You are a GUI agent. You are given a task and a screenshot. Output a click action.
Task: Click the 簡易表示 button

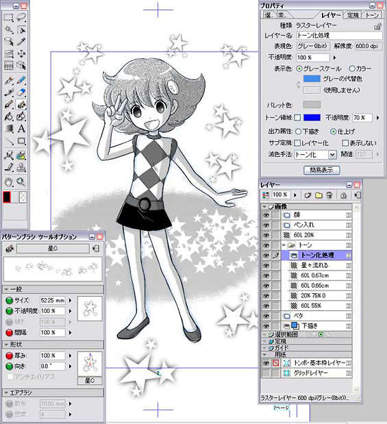tap(321, 170)
